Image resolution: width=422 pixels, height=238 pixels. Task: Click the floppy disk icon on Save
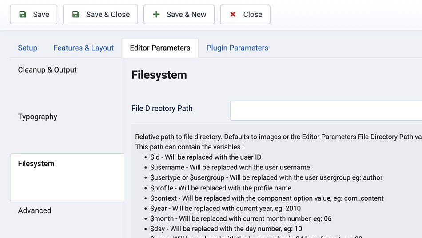pos(23,15)
